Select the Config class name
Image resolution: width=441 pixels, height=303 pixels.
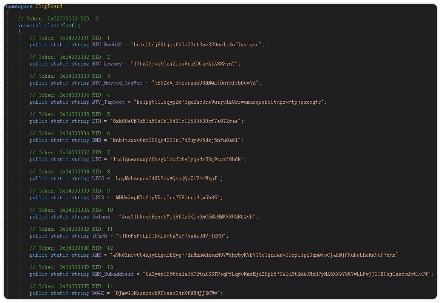(71, 25)
